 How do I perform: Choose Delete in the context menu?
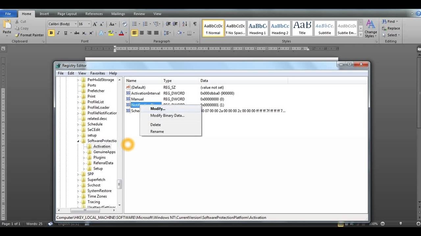pos(170,125)
